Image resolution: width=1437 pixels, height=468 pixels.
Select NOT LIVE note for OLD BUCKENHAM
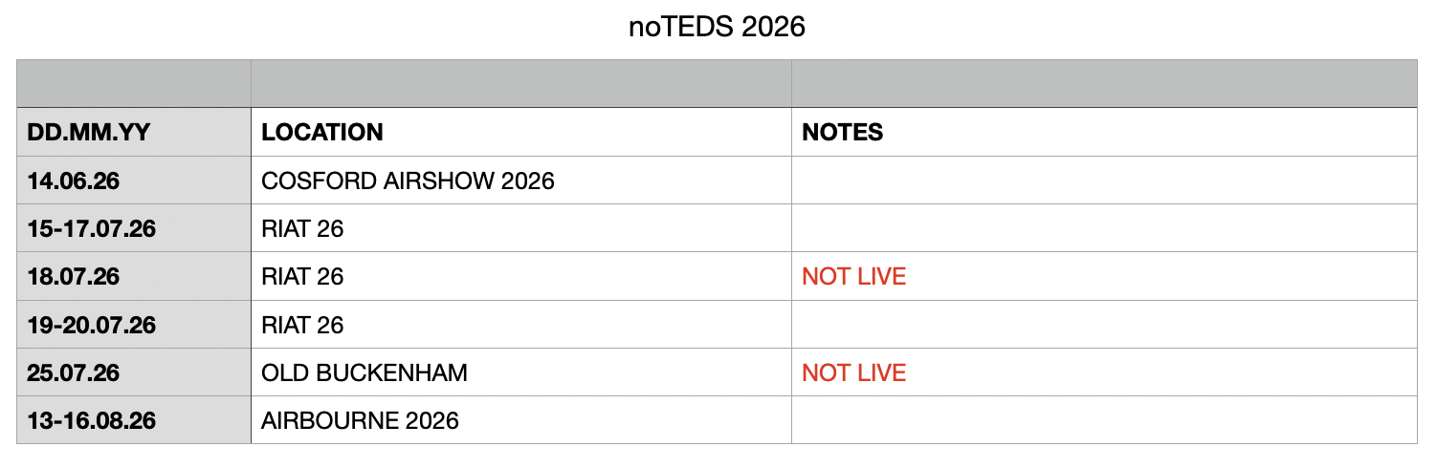click(x=853, y=372)
